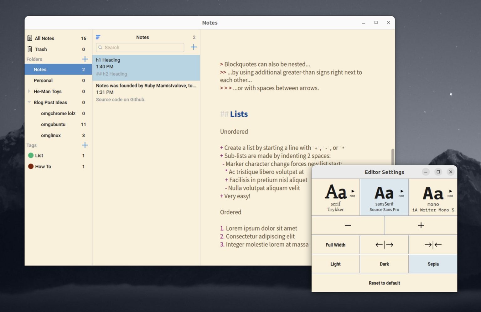Image resolution: width=481 pixels, height=312 pixels.
Task: Add a new folder using the plus icon
Action: [x=85, y=59]
